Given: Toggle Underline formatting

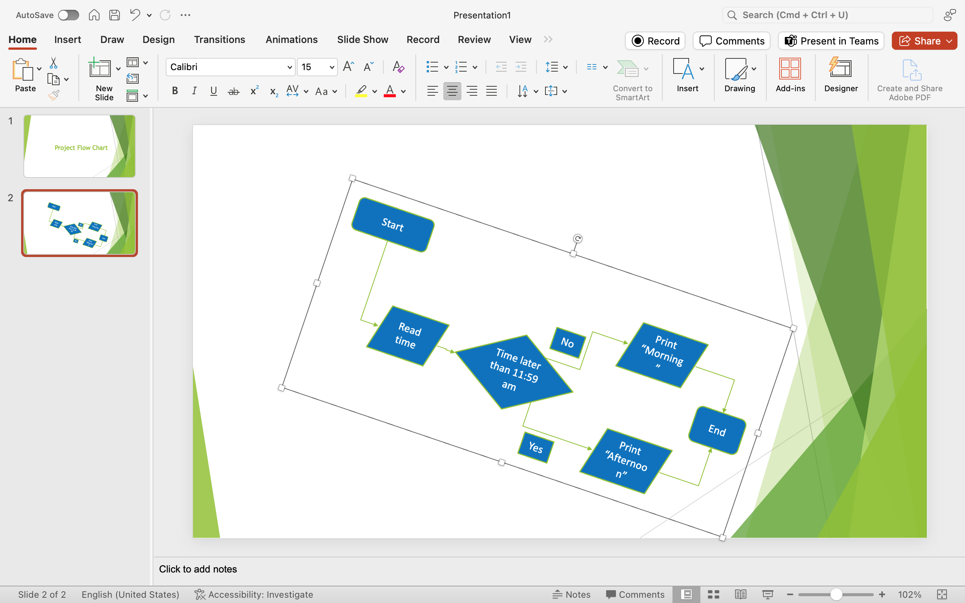Looking at the screenshot, I should tap(213, 91).
